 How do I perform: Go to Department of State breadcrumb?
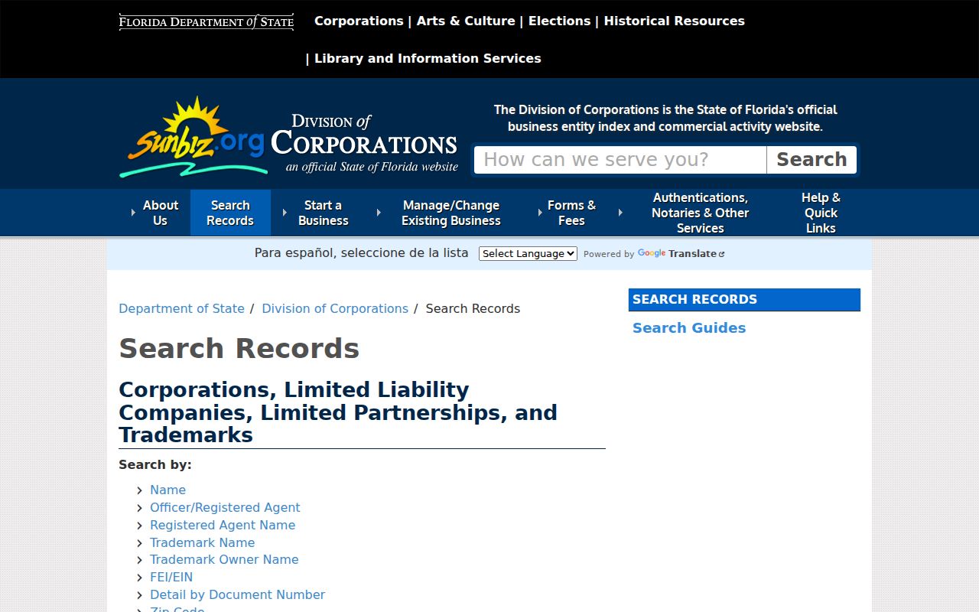pos(181,308)
